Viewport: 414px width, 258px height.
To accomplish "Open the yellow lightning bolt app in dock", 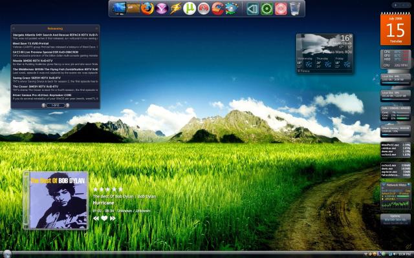I will tap(175, 8).
